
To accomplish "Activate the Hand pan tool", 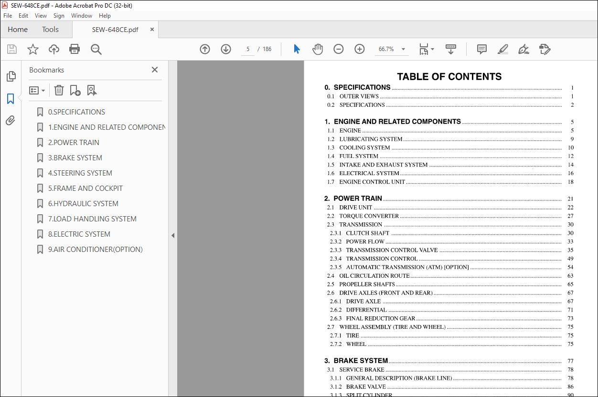I will (x=318, y=49).
